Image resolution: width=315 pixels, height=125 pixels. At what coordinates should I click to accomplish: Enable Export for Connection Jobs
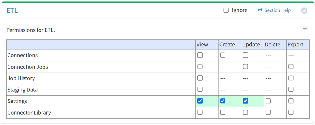coord(291,67)
